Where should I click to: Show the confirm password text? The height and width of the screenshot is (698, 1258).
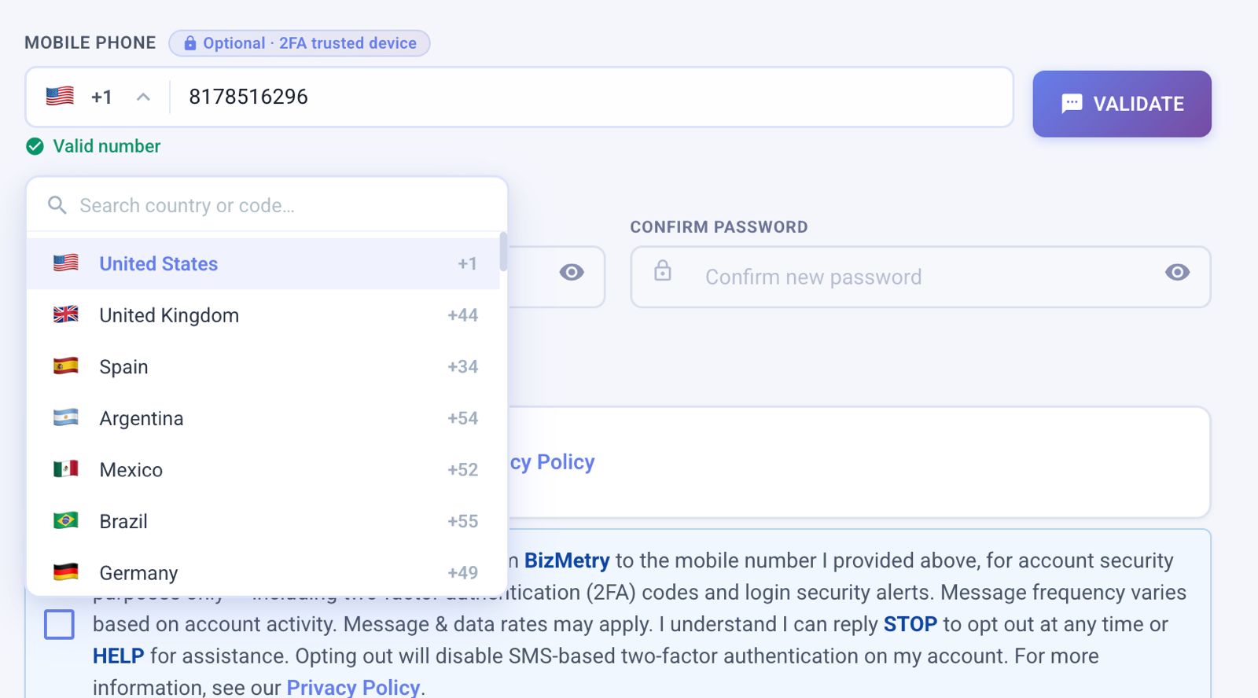(x=1177, y=272)
